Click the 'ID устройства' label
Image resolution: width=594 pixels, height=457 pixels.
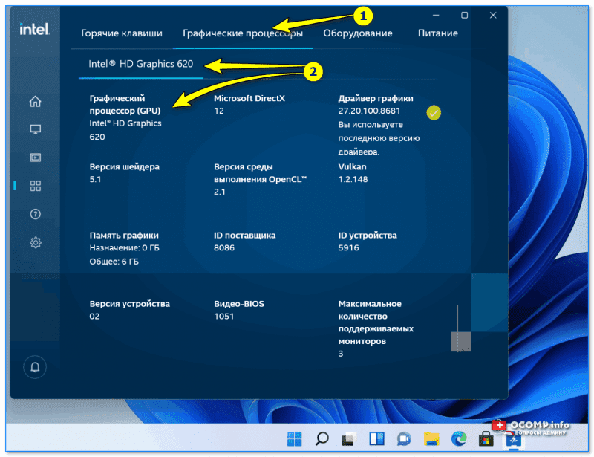tap(368, 236)
